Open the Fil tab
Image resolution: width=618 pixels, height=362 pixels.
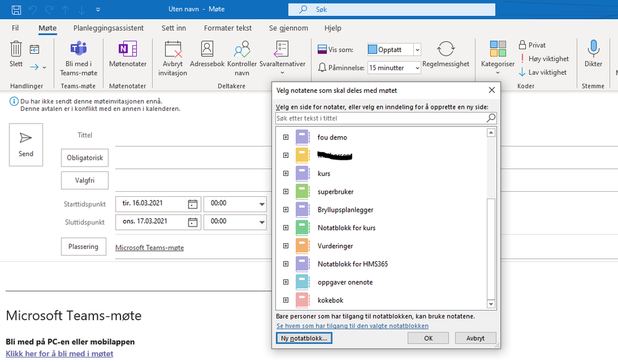tap(15, 28)
